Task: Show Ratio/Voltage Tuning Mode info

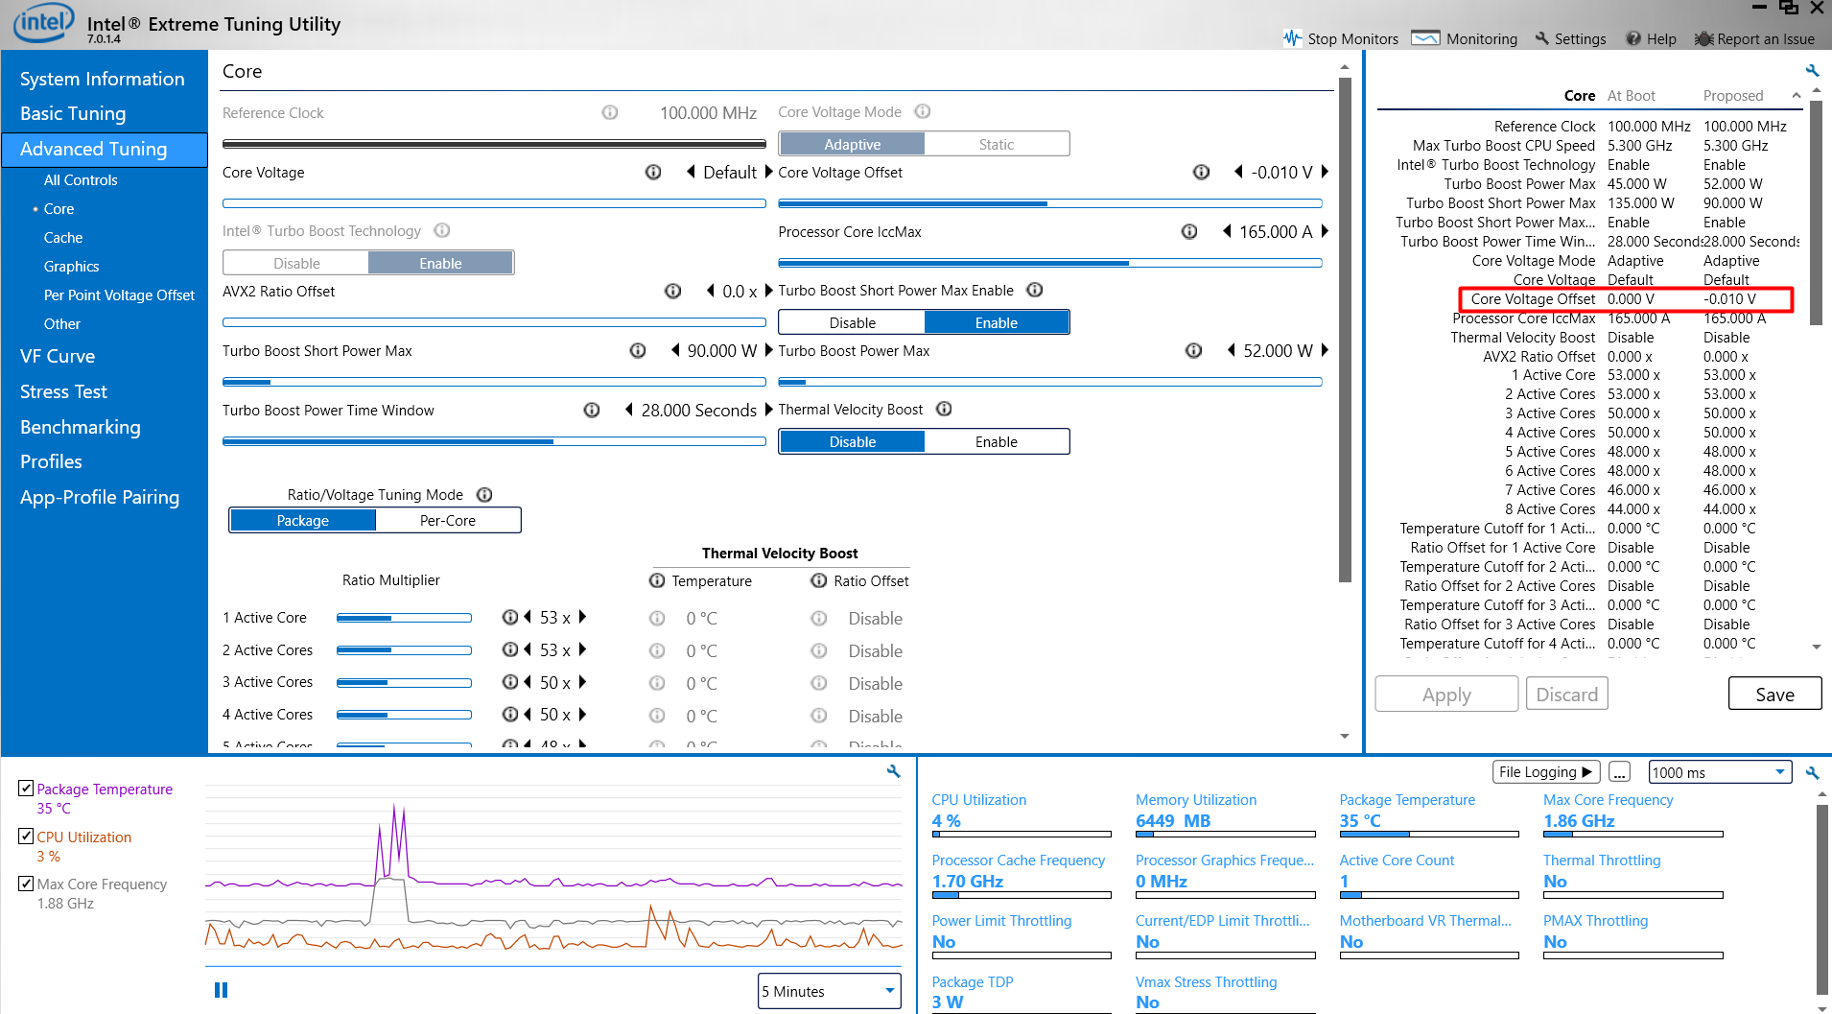Action: tap(484, 494)
